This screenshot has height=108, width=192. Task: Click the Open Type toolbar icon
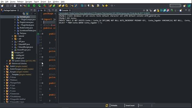coord(60,6)
